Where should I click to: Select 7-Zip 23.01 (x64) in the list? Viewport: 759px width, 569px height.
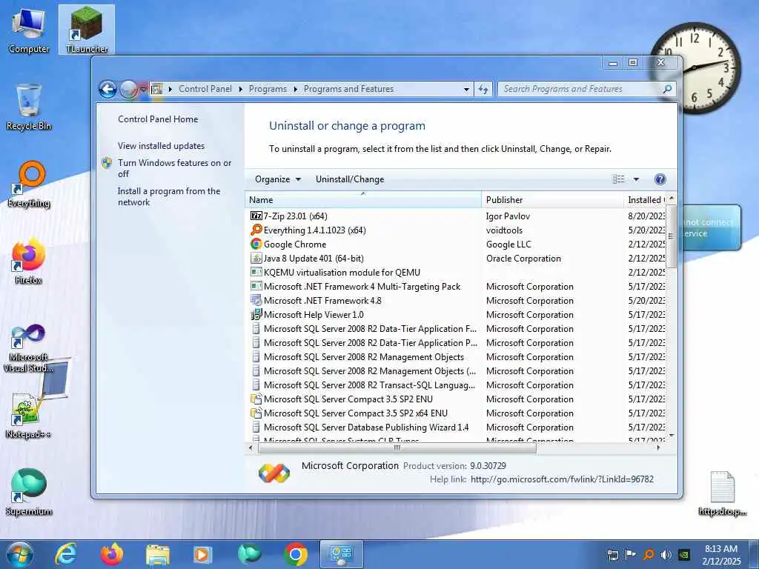295,216
